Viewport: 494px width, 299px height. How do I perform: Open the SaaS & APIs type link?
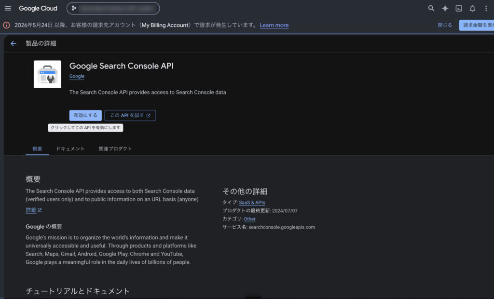[252, 203]
